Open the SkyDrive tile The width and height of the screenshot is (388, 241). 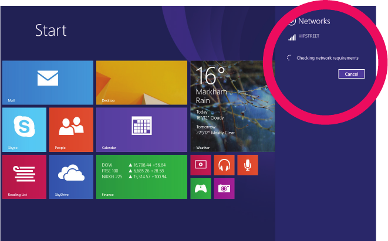pyautogui.click(x=71, y=176)
